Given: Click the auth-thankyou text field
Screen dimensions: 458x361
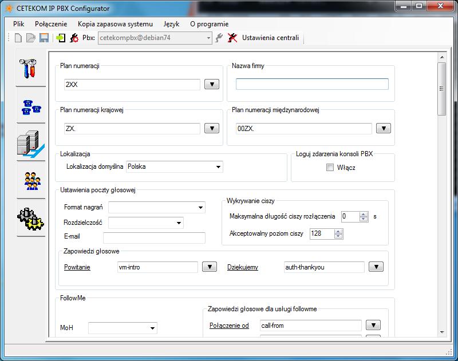Looking at the screenshot, I should tap(324, 267).
